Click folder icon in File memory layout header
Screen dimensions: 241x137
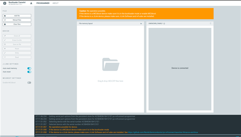coord(141,23)
